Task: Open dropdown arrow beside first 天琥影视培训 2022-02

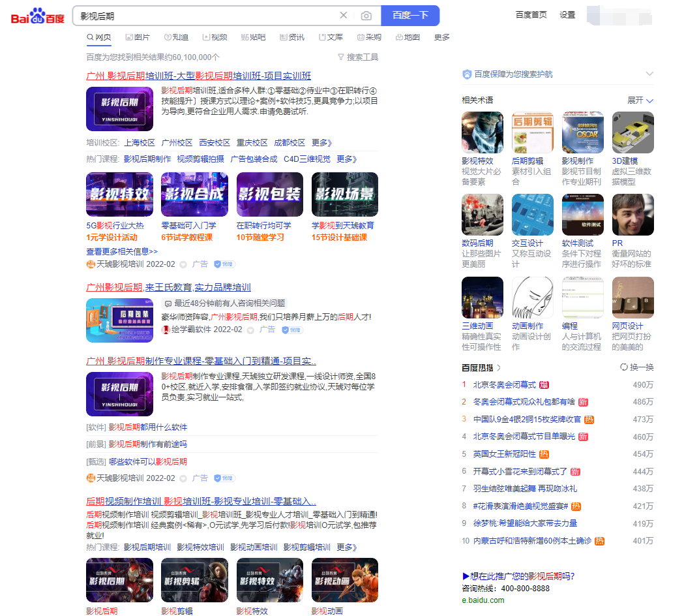Action: click(x=183, y=264)
